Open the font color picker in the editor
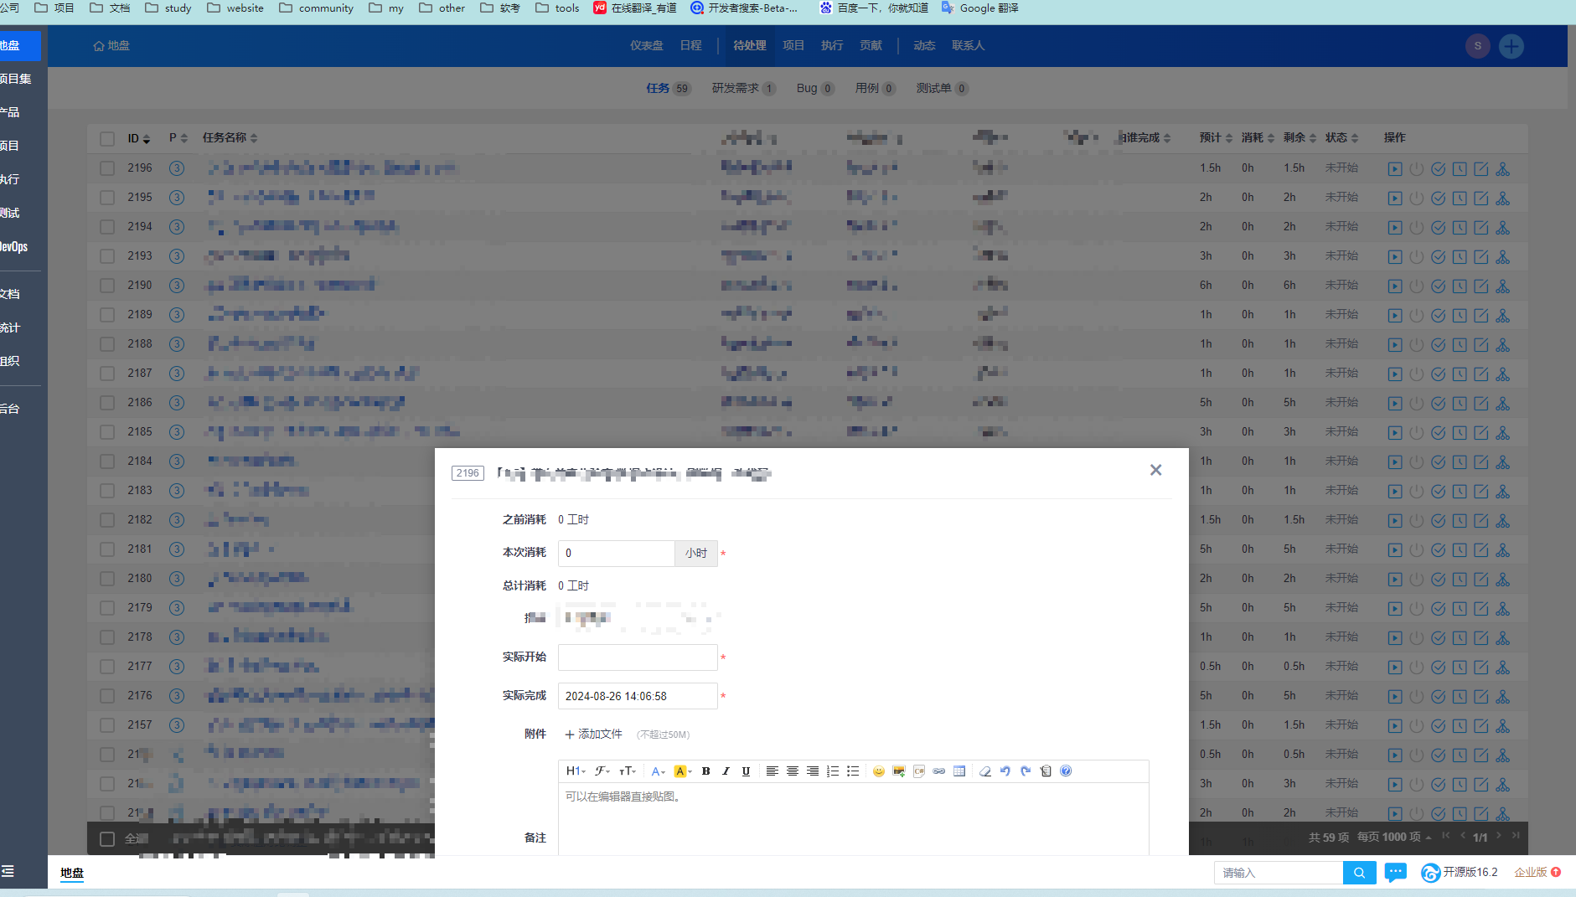This screenshot has width=1576, height=897. [658, 771]
